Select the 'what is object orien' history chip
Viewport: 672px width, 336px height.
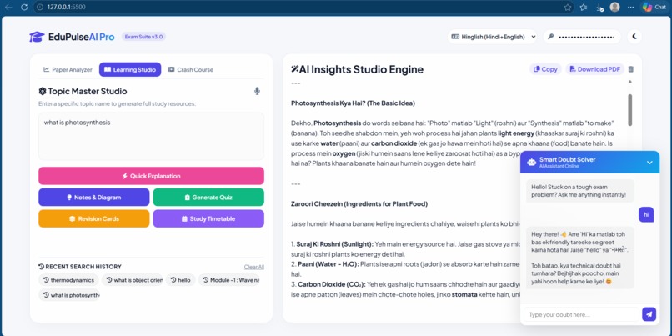132,280
